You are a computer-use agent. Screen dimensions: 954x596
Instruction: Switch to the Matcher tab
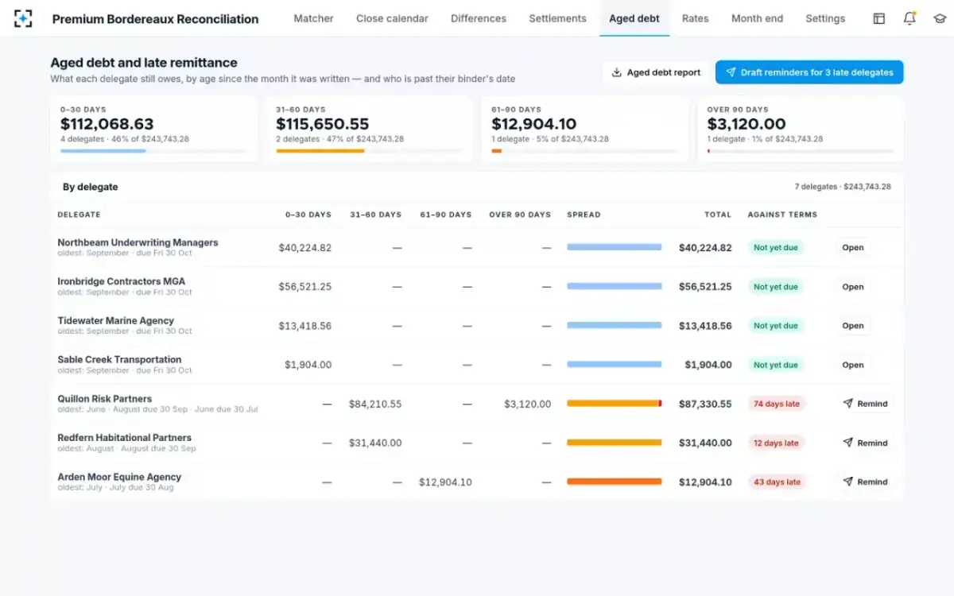313,18
